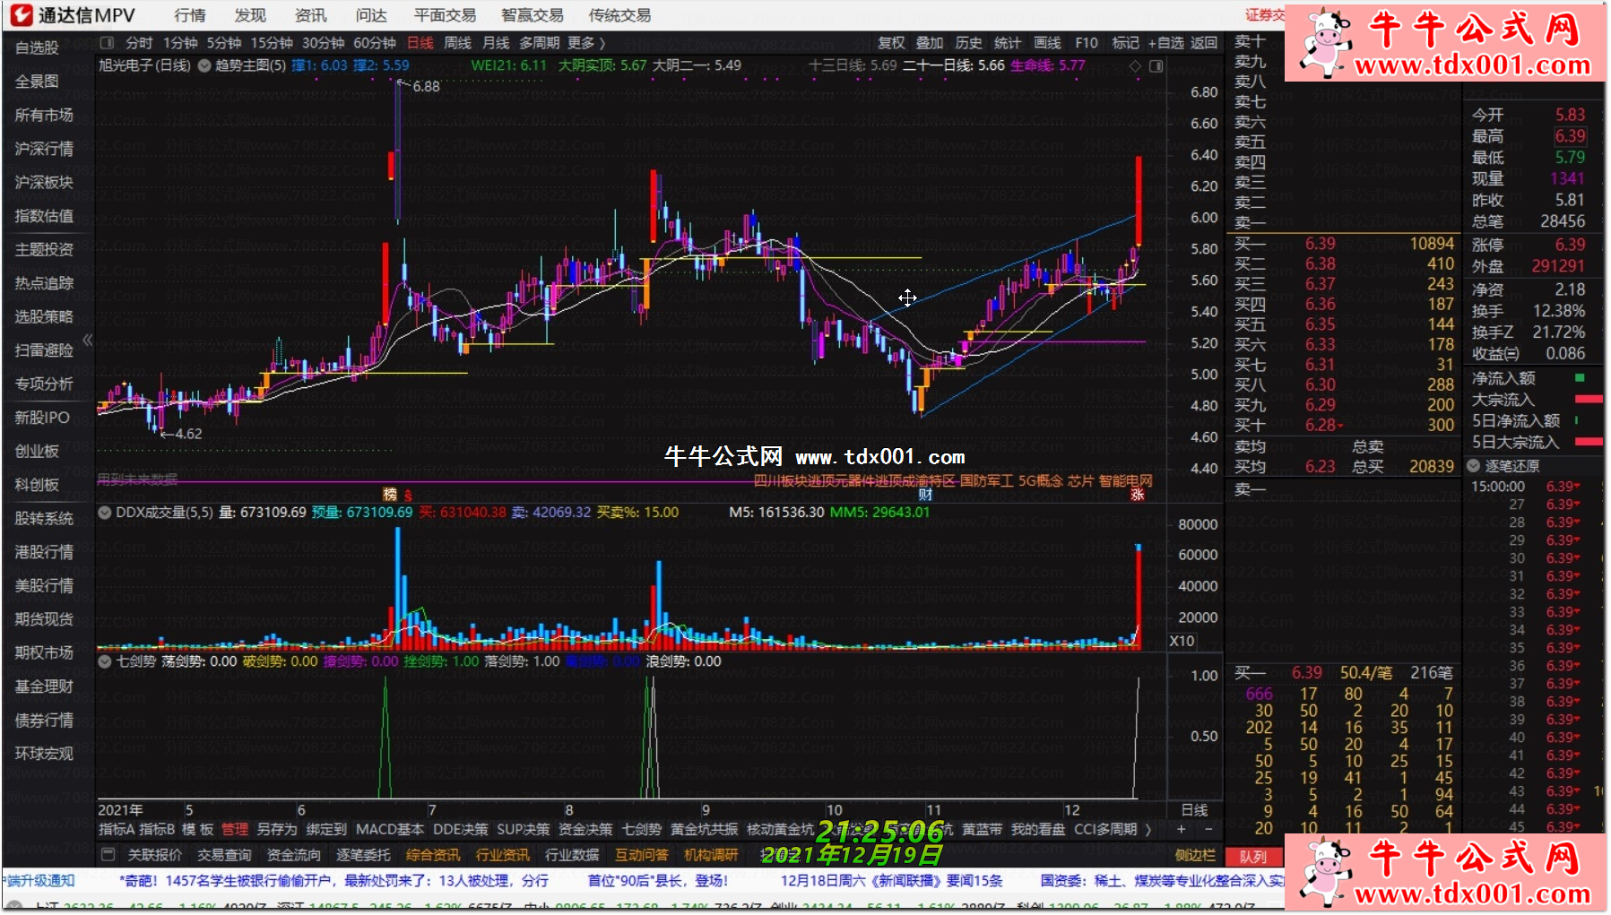Open 综合资讯 bottom tab

click(x=433, y=855)
